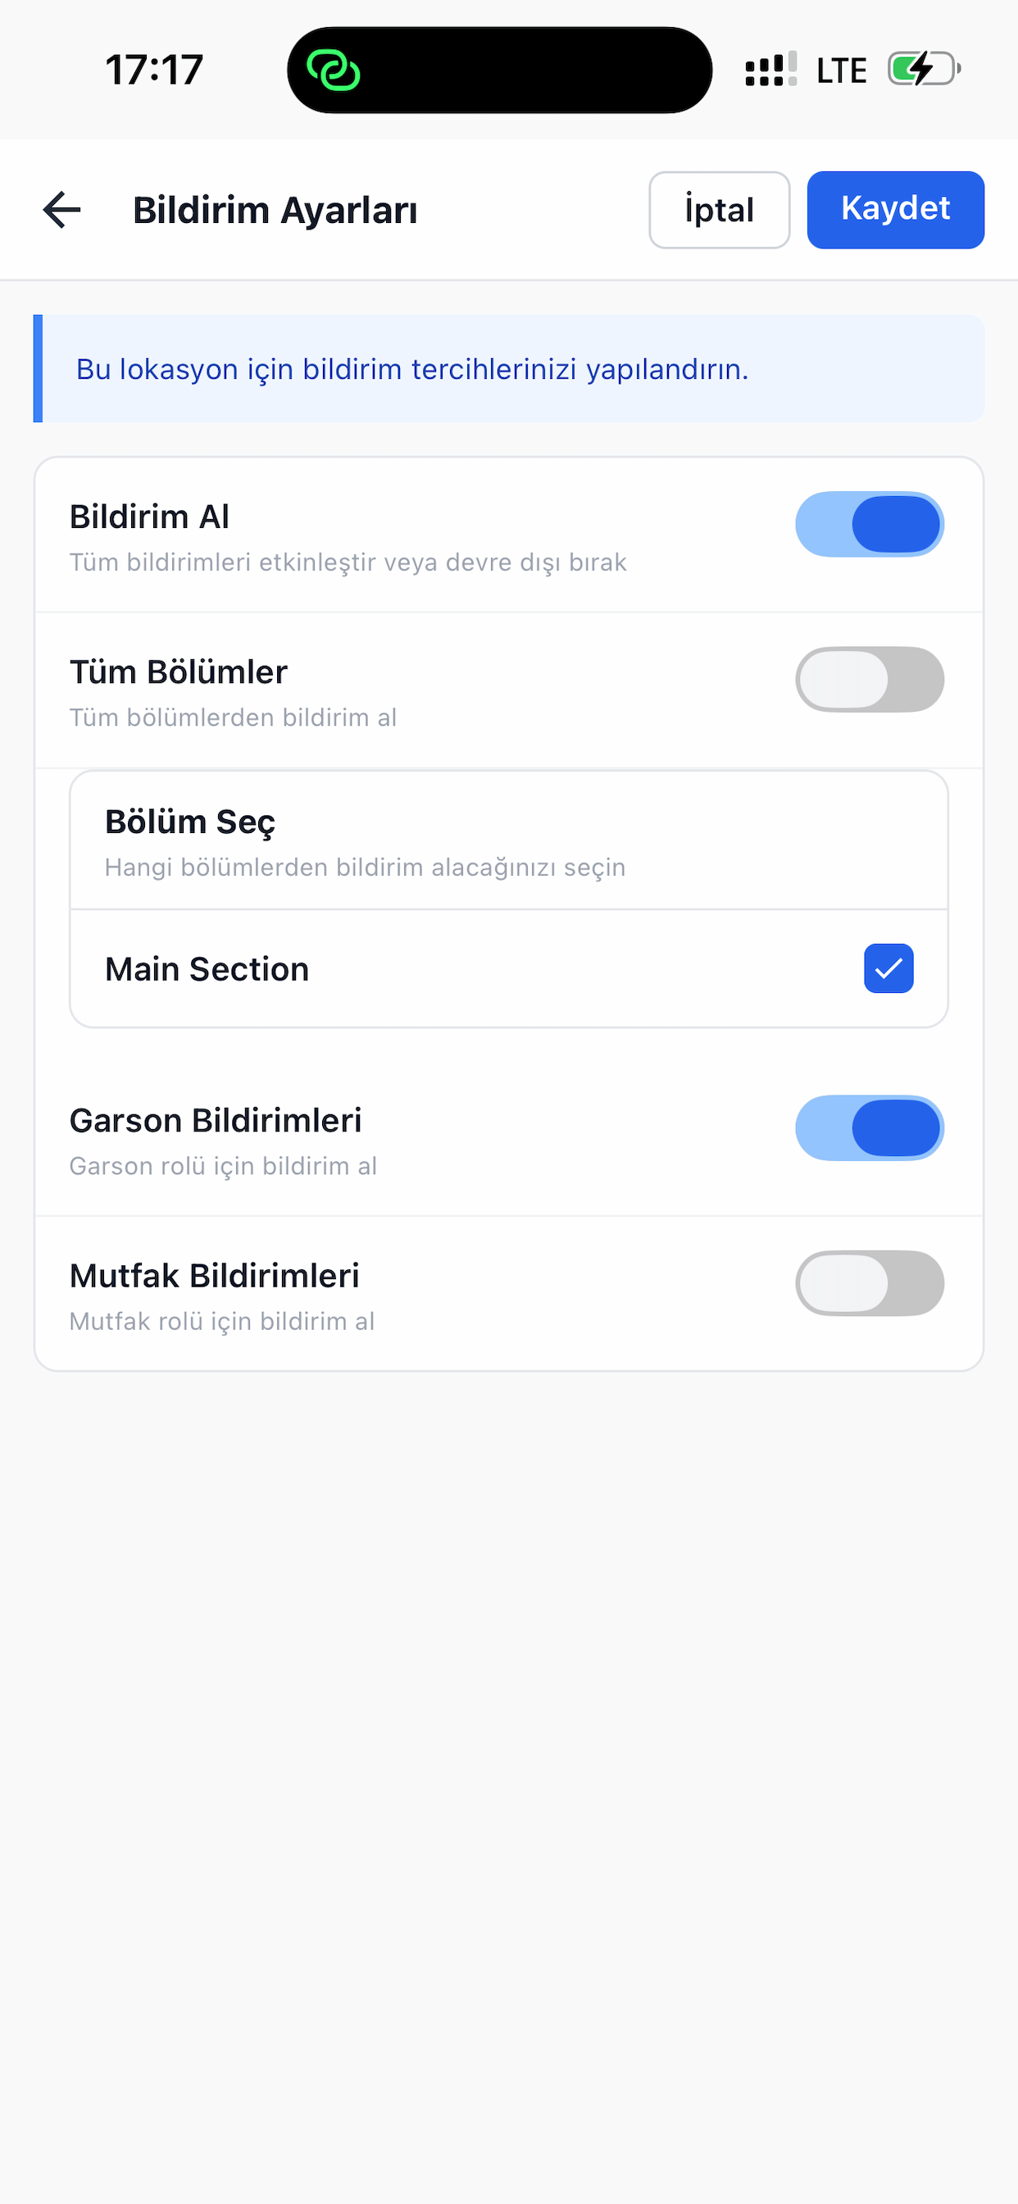The height and width of the screenshot is (2204, 1018).
Task: Uncheck the Main Section checkbox
Action: point(888,968)
